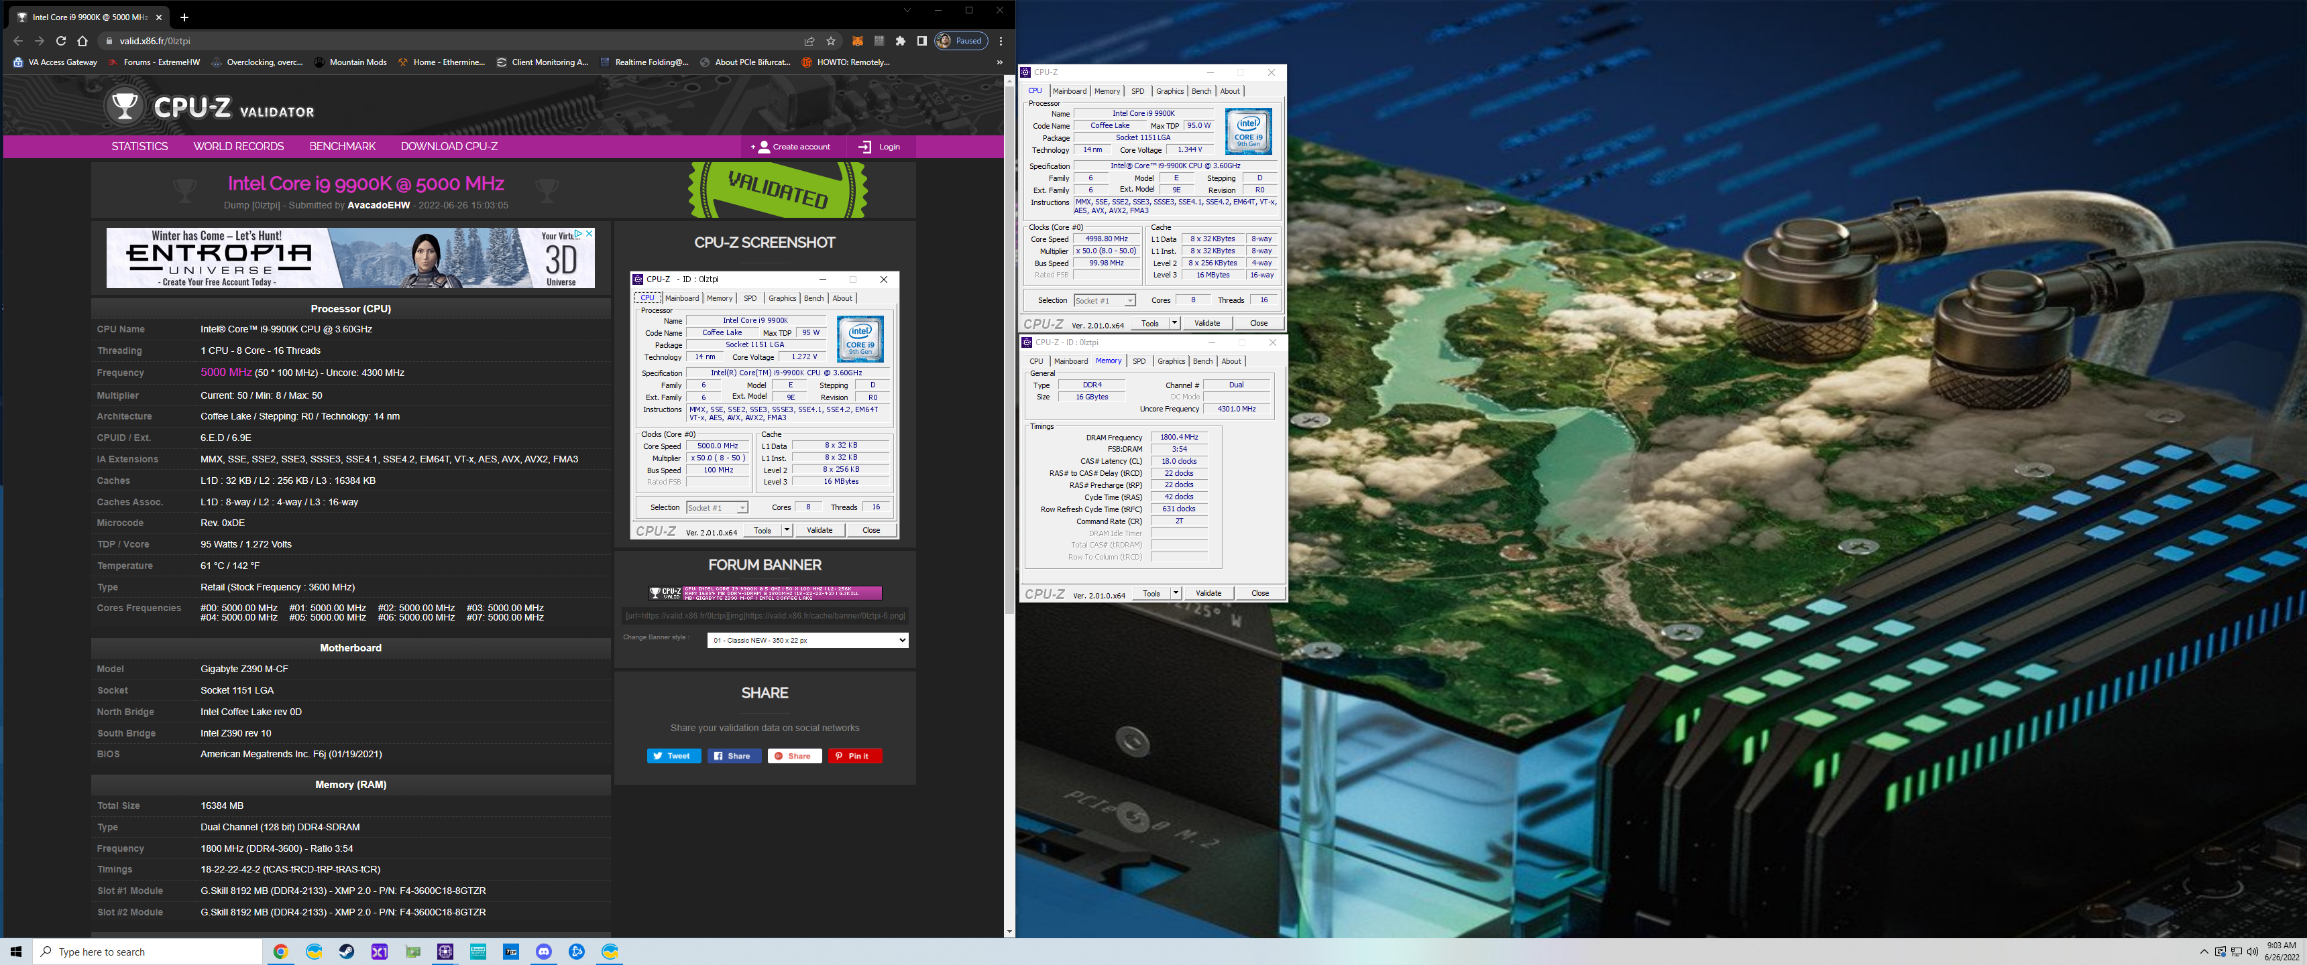Open DOWNLOAD CPU-Z page
Viewport: 2307px width, 965px height.
pyautogui.click(x=449, y=146)
